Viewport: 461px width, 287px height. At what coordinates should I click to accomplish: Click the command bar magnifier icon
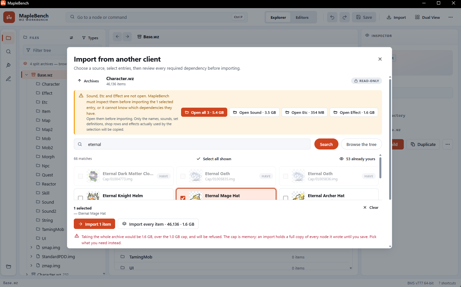tap(72, 17)
